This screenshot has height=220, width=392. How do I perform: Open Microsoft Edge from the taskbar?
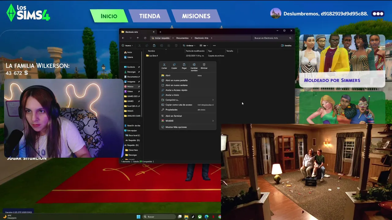(x=206, y=217)
